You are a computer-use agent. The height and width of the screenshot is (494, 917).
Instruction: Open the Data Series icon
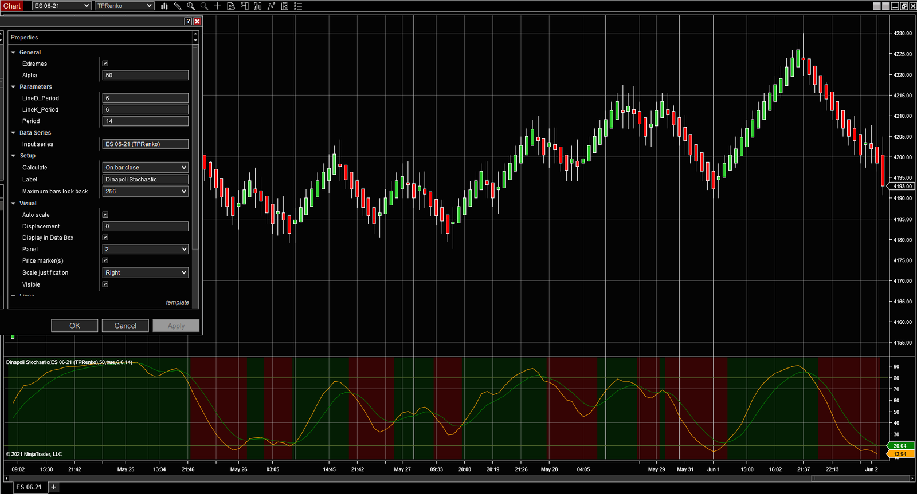285,6
